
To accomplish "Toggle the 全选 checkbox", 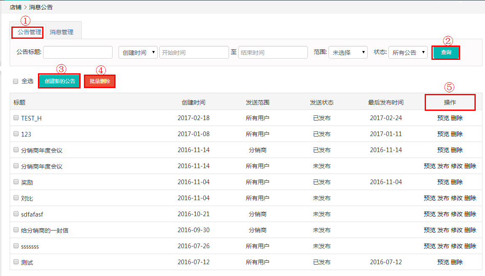I will (x=16, y=81).
